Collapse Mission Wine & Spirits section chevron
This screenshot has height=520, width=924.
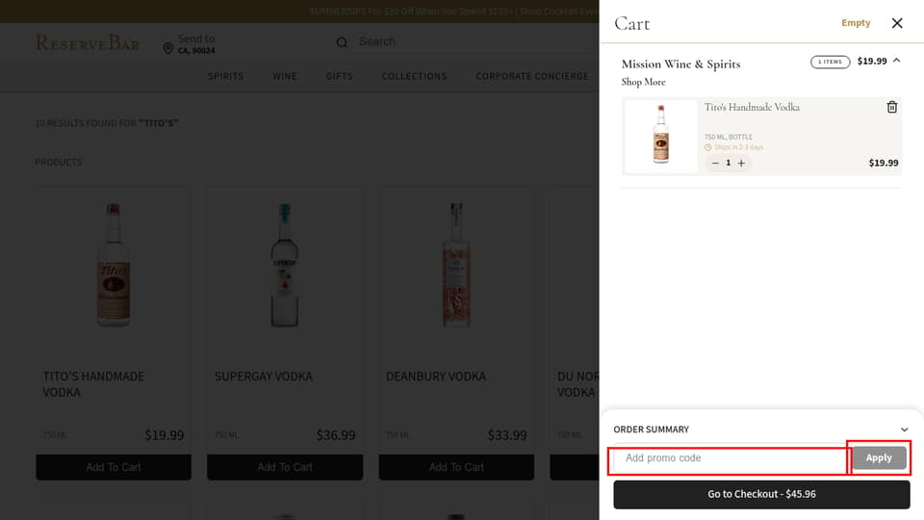pos(896,60)
